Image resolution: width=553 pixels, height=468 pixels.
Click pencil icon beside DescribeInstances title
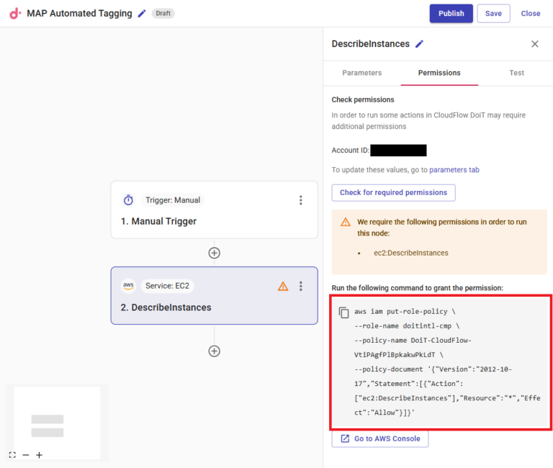point(420,44)
